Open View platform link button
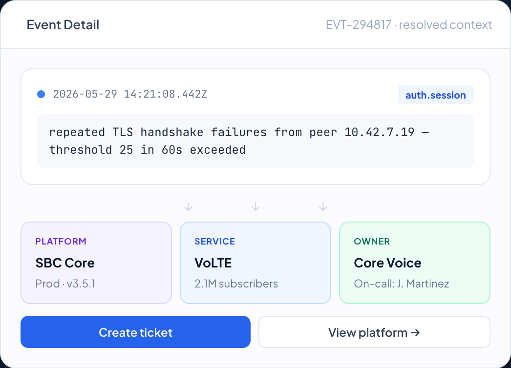Screen dimensions: 511x368 374,332
